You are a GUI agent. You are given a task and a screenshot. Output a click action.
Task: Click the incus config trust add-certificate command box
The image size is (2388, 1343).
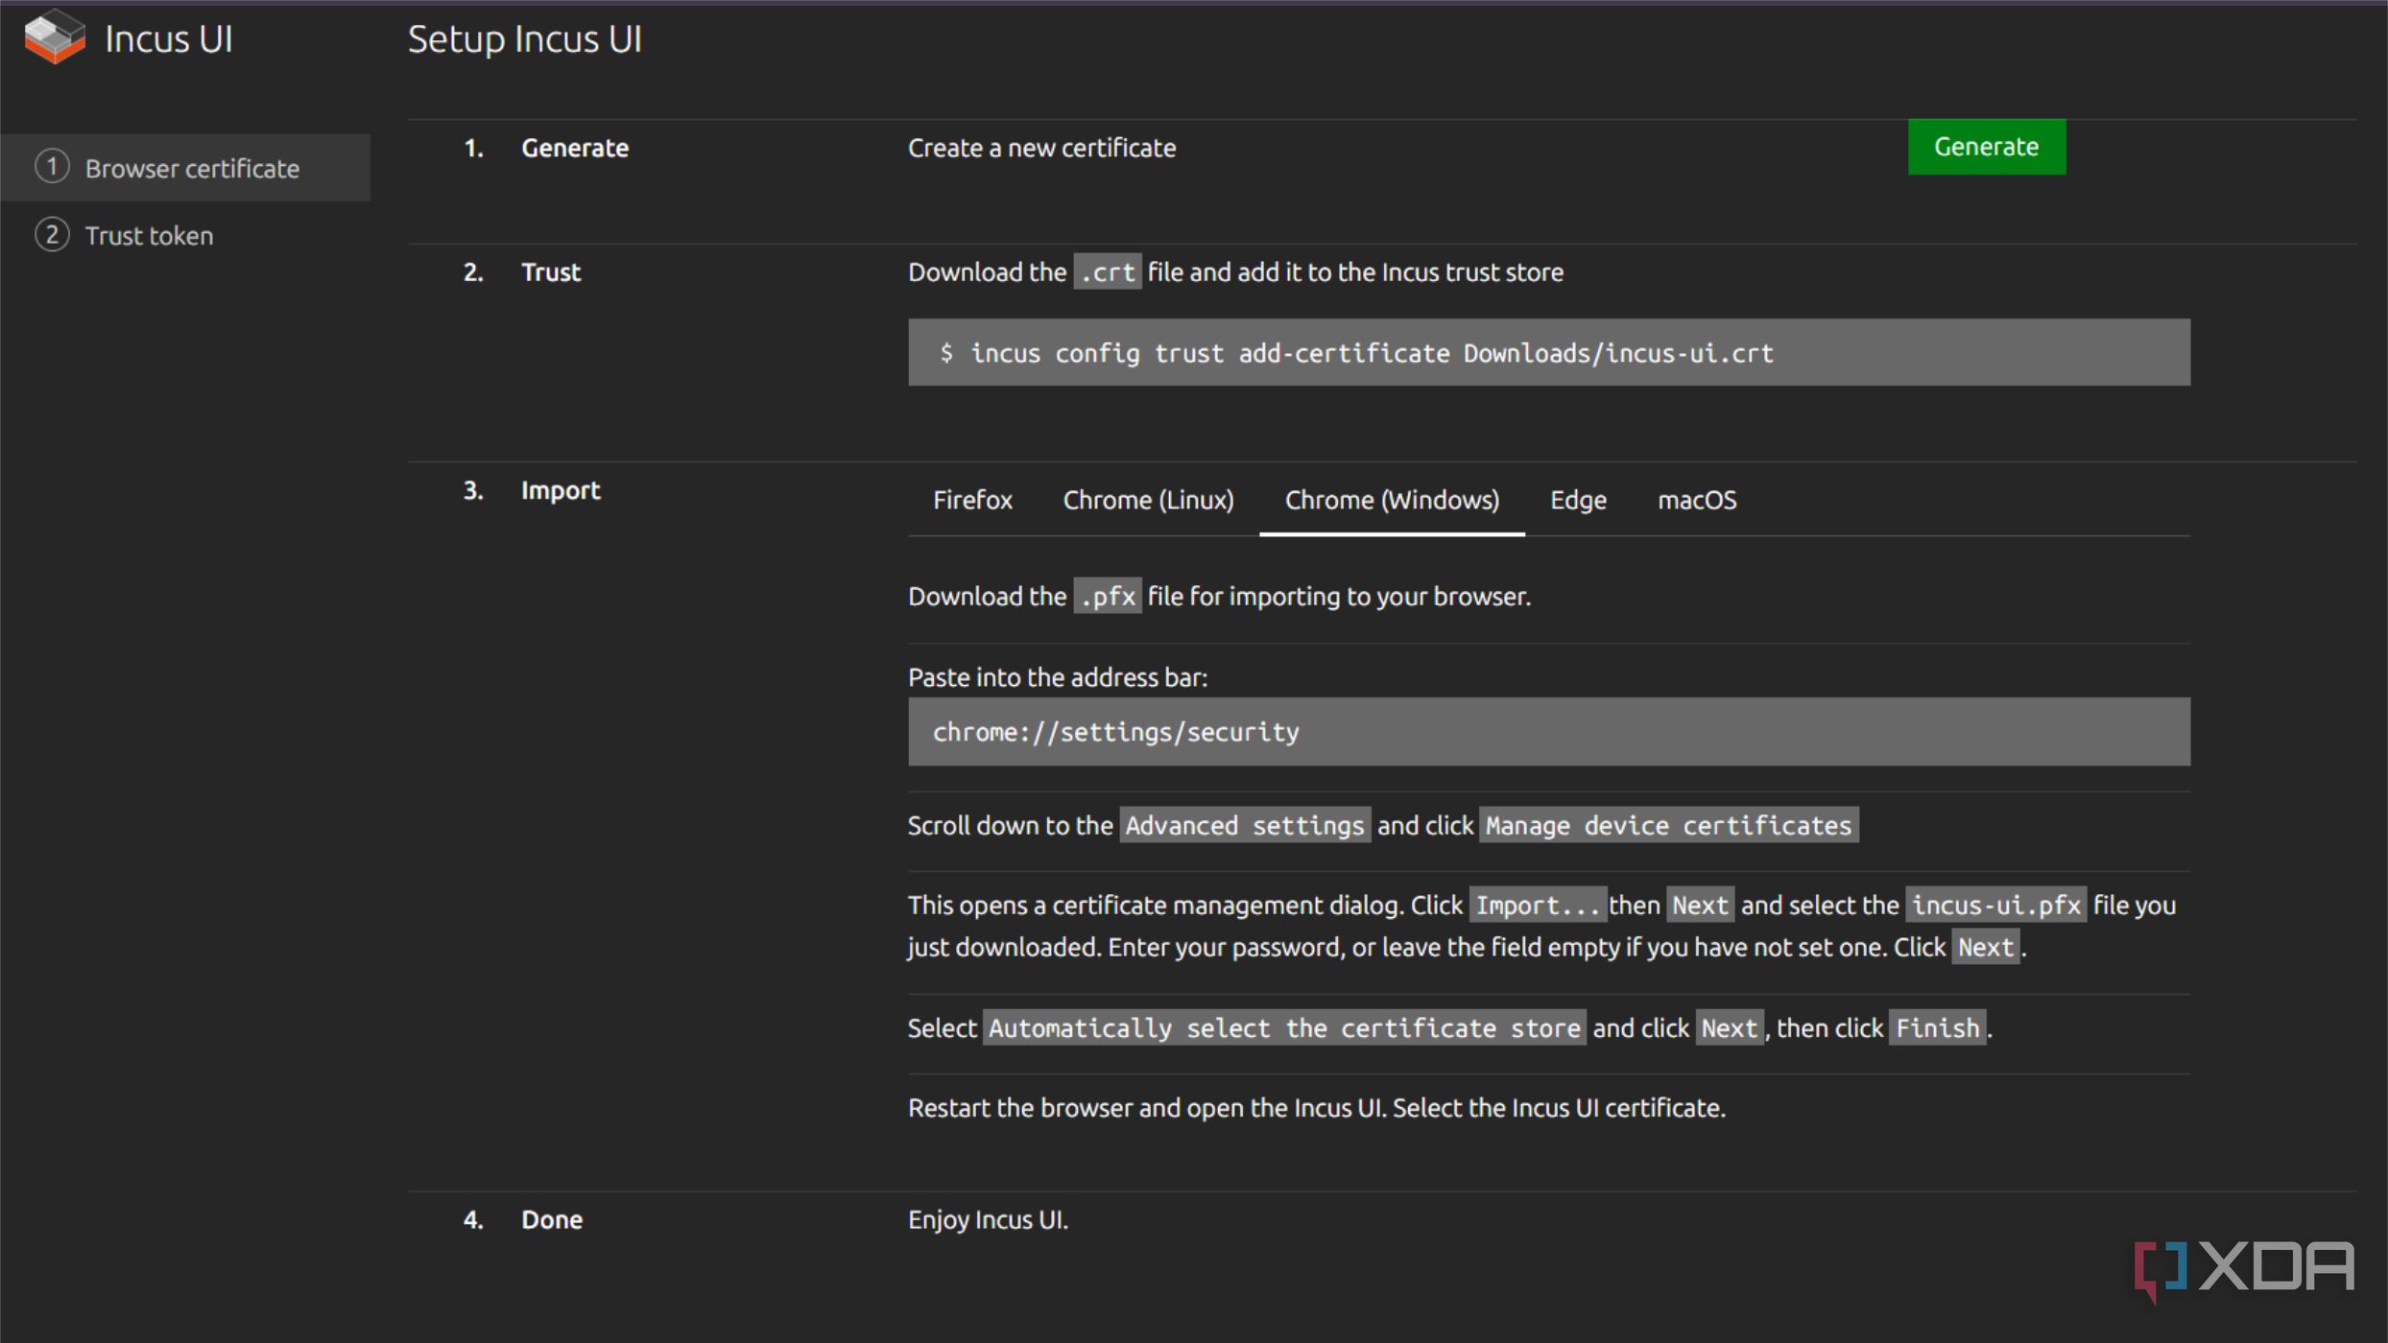tap(1549, 353)
